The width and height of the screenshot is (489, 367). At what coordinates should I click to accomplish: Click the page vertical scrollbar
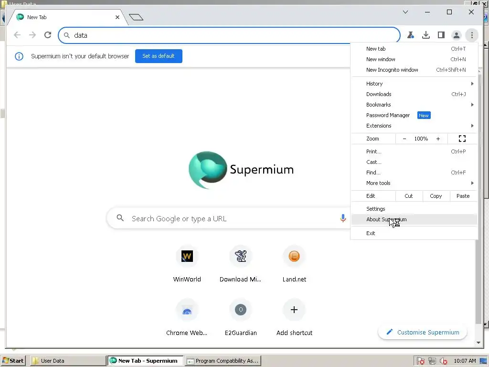click(x=478, y=206)
